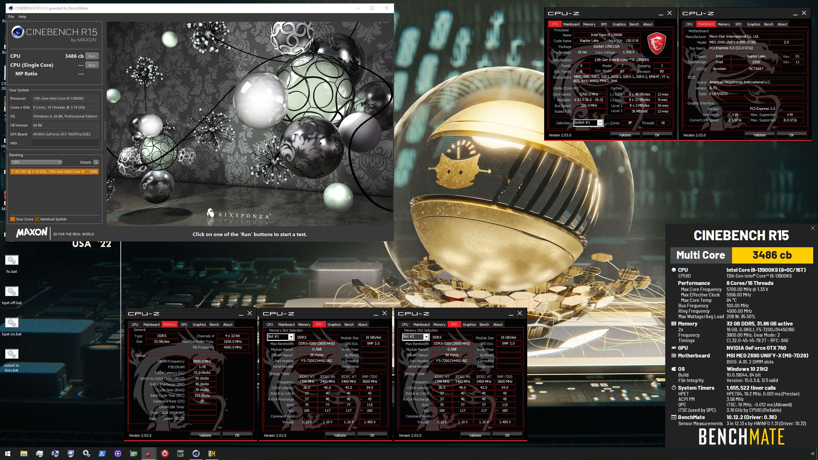Click the MSI dragon logo in CPU-Z
818x460 pixels.
coord(657,44)
